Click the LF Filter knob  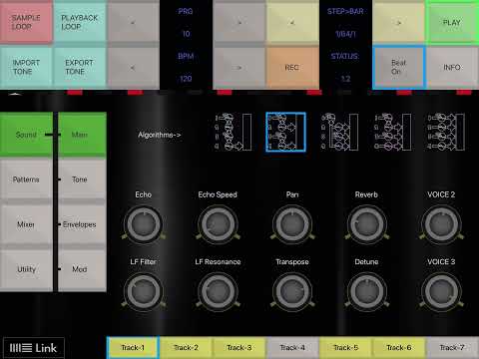[x=144, y=291]
